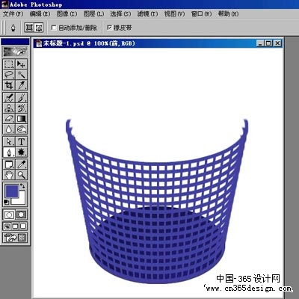The height and width of the screenshot is (299, 299).
Task: Select the Rectangular Marquee tool
Action: 9,64
